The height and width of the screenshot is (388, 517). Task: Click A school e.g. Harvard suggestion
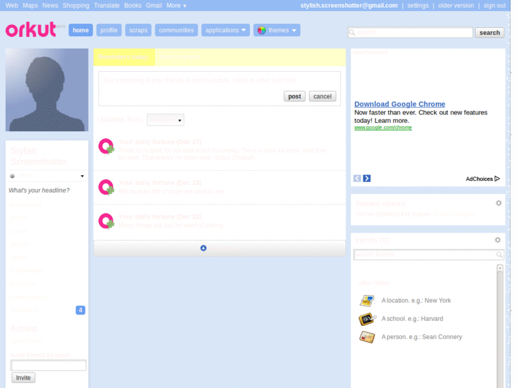(x=412, y=319)
